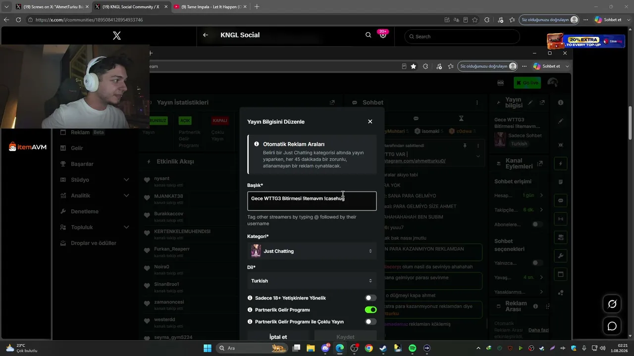Open the Windows Start menu
The image size is (634, 356).
pyautogui.click(x=208, y=348)
